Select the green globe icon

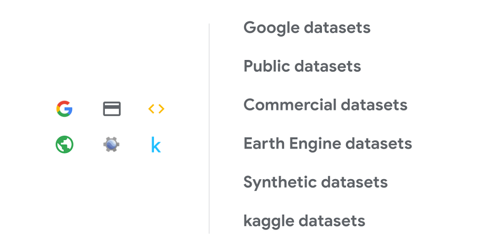pyautogui.click(x=64, y=145)
